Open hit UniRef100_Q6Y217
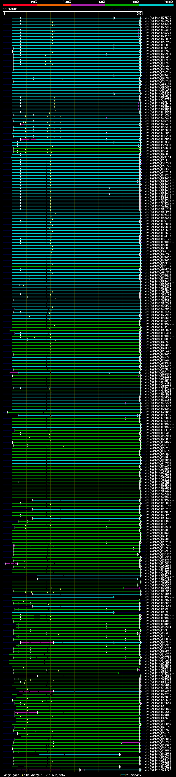Viewport: 176px width, 777px height. click(x=158, y=321)
